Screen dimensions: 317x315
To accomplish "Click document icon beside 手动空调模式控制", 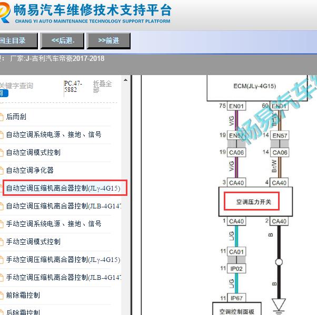I will 2,242.
